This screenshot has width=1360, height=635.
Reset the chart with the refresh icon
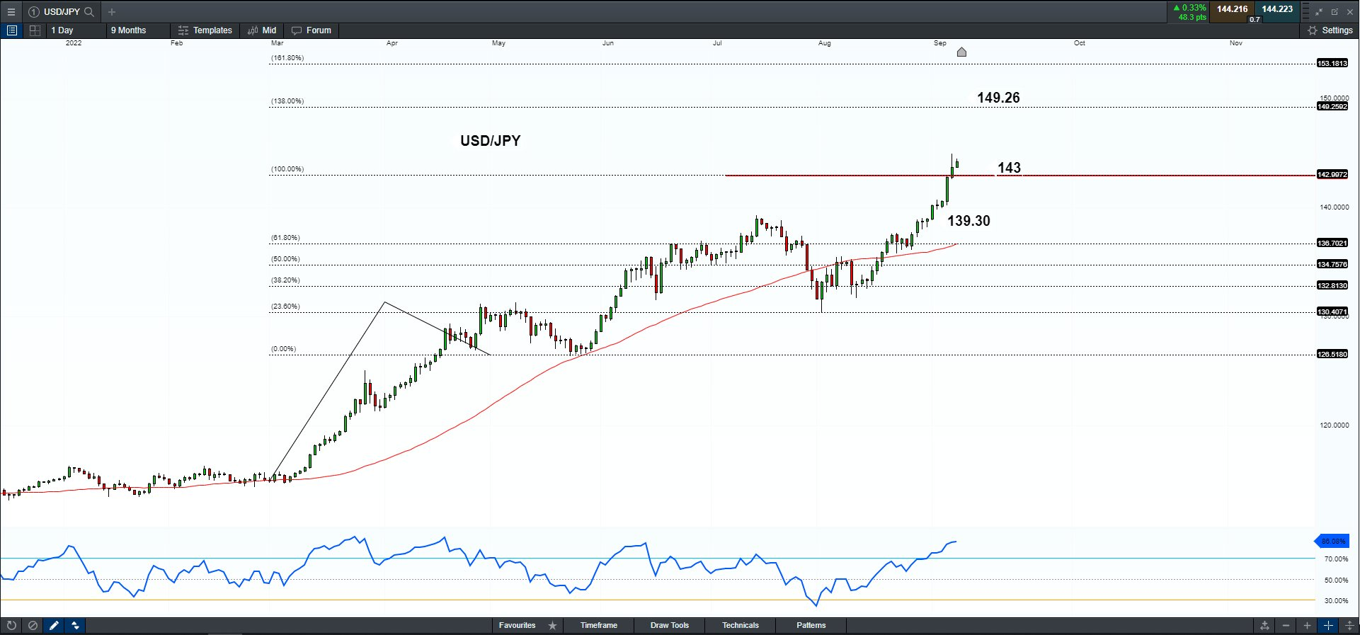coord(11,626)
